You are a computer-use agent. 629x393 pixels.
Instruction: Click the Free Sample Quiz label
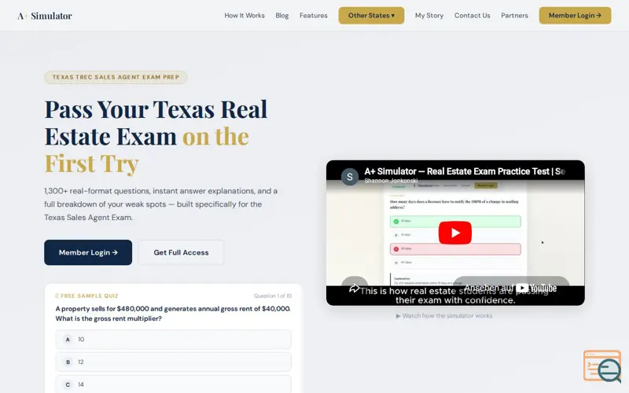coord(86,296)
